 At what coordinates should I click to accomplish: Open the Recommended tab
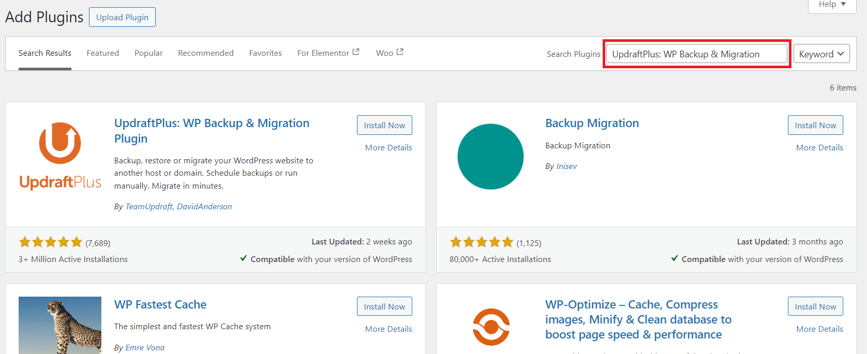coord(206,53)
